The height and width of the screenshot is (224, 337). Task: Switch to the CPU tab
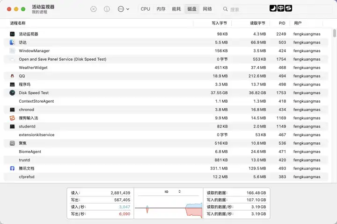tap(145, 9)
